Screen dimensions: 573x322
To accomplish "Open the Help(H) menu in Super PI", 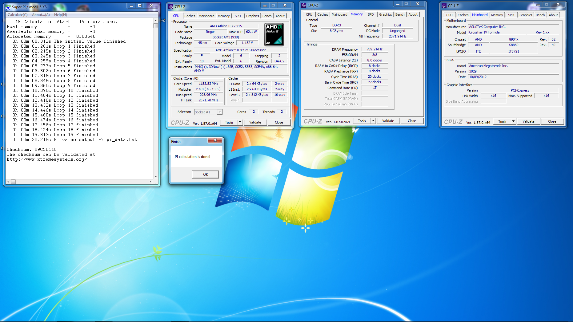I will (61, 15).
